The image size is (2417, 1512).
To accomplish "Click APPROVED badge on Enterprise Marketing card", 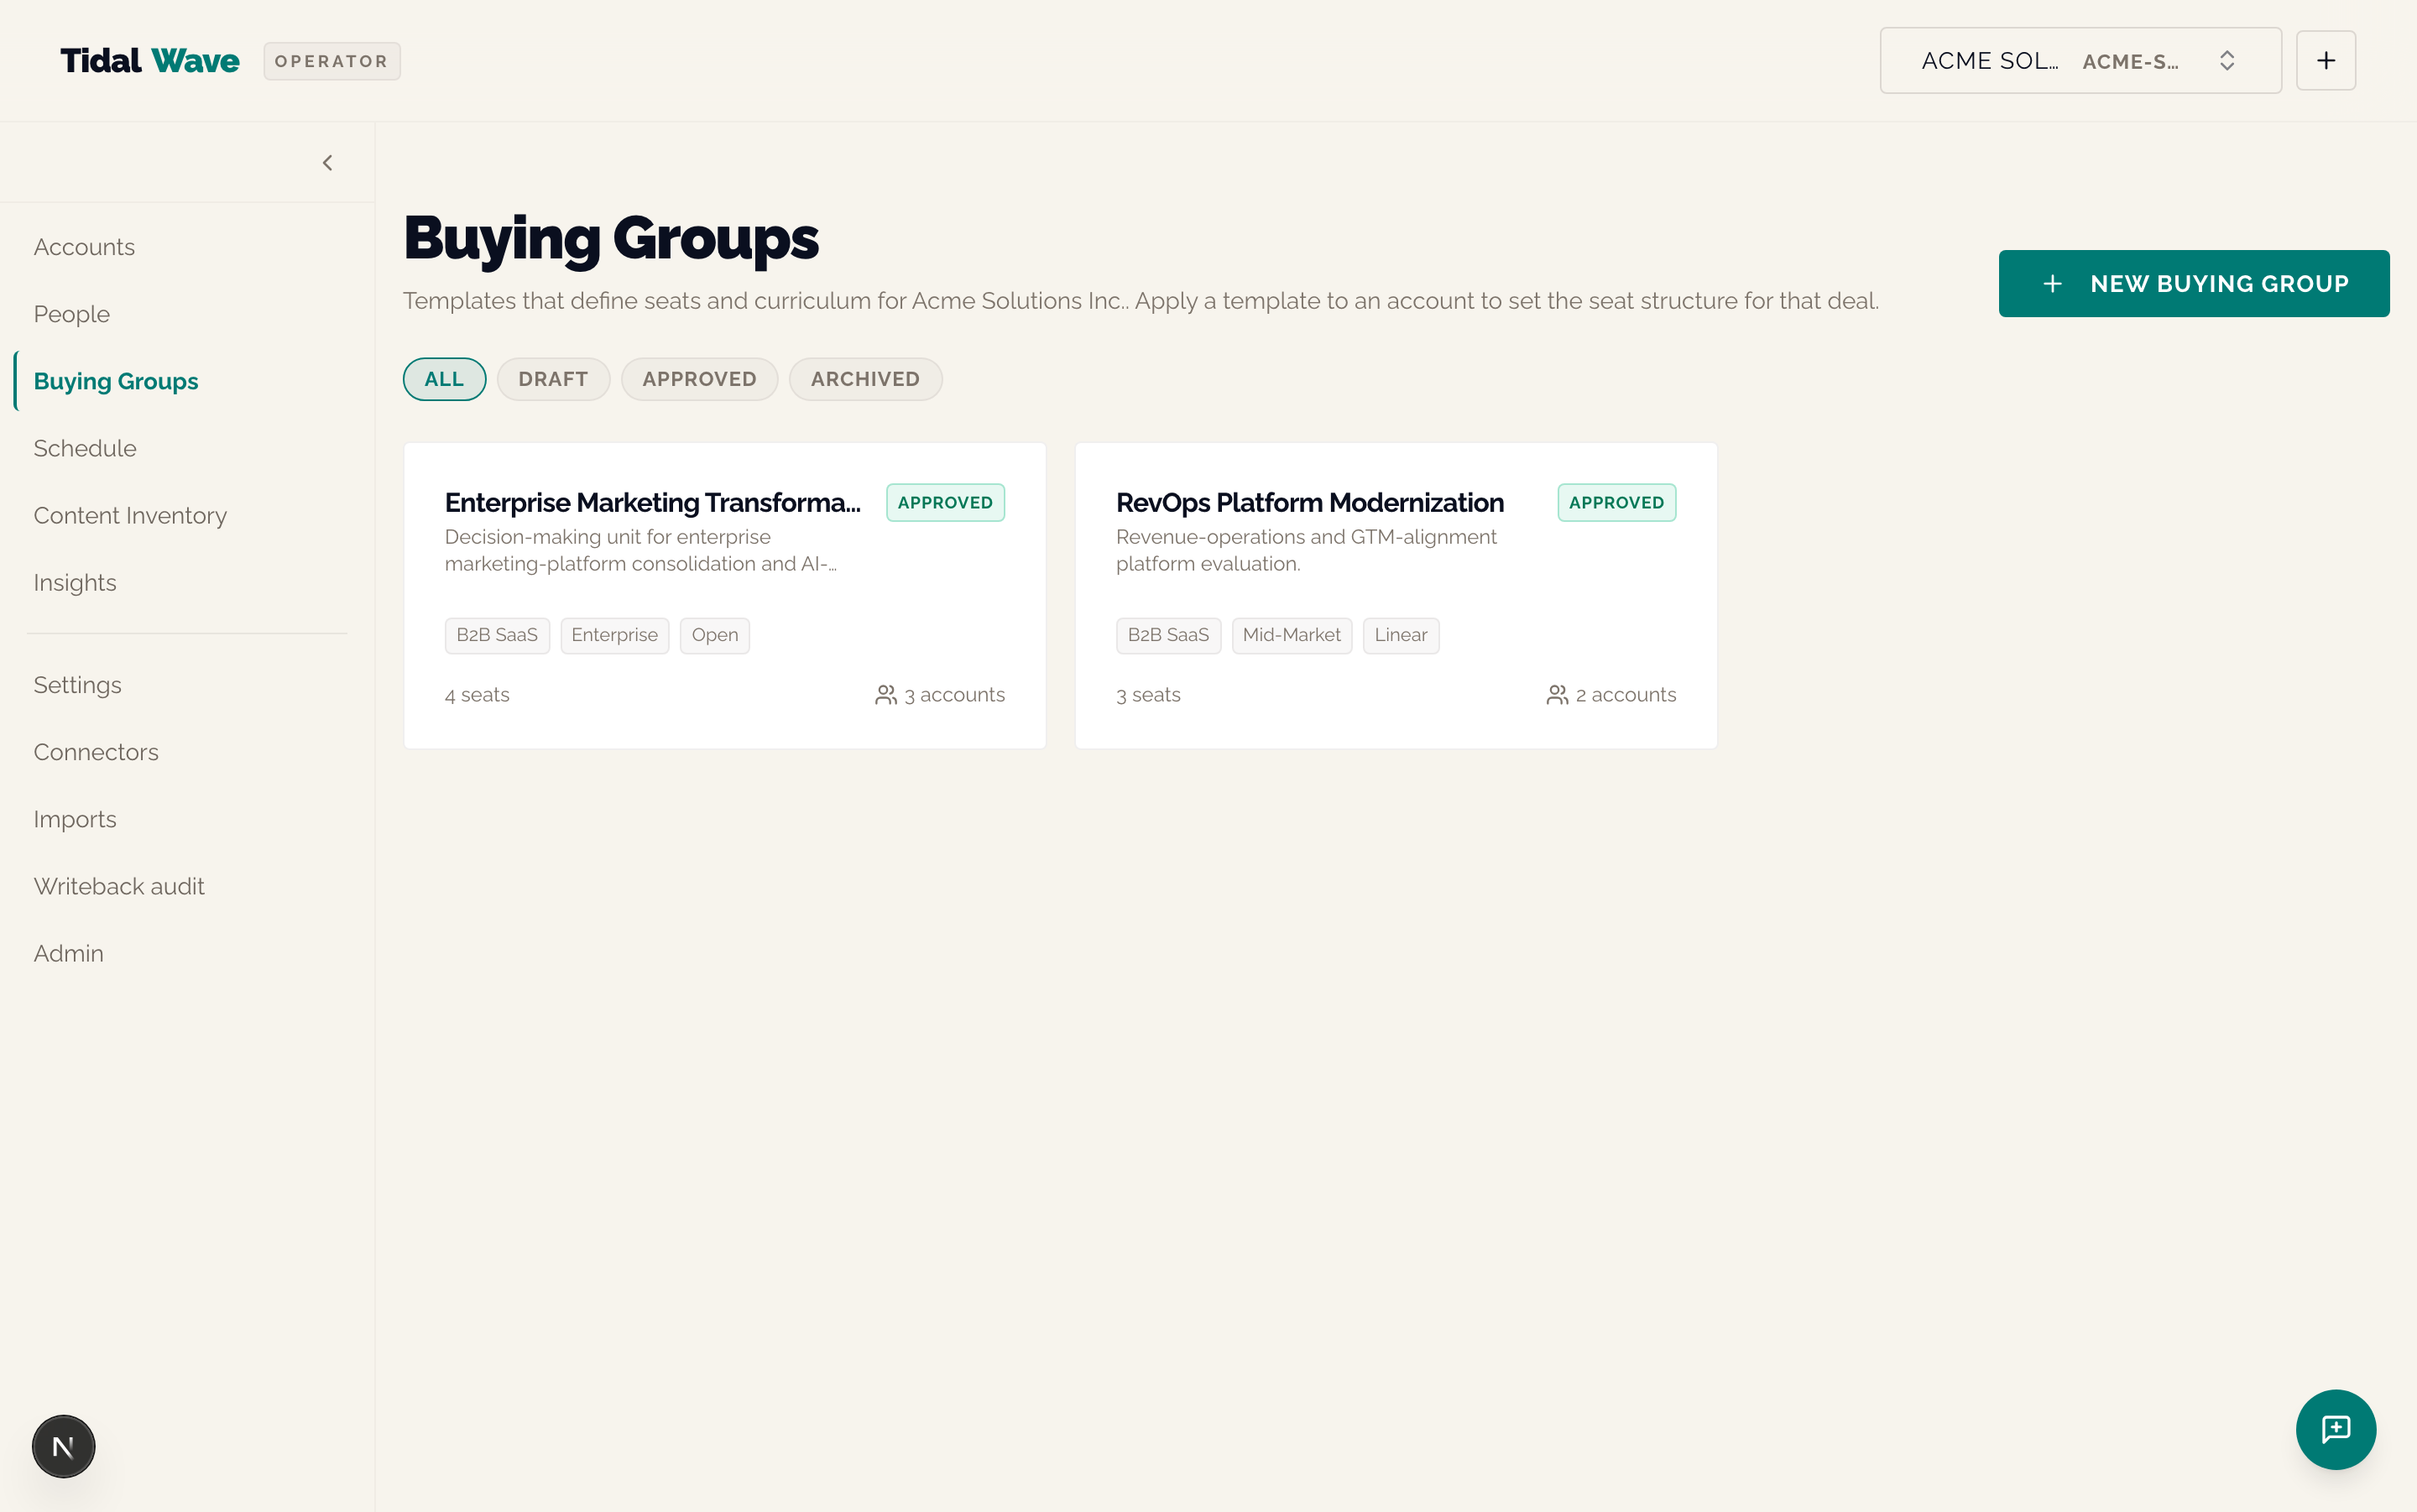I will (x=944, y=502).
